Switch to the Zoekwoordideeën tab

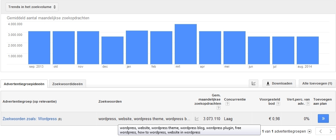[x=68, y=84]
